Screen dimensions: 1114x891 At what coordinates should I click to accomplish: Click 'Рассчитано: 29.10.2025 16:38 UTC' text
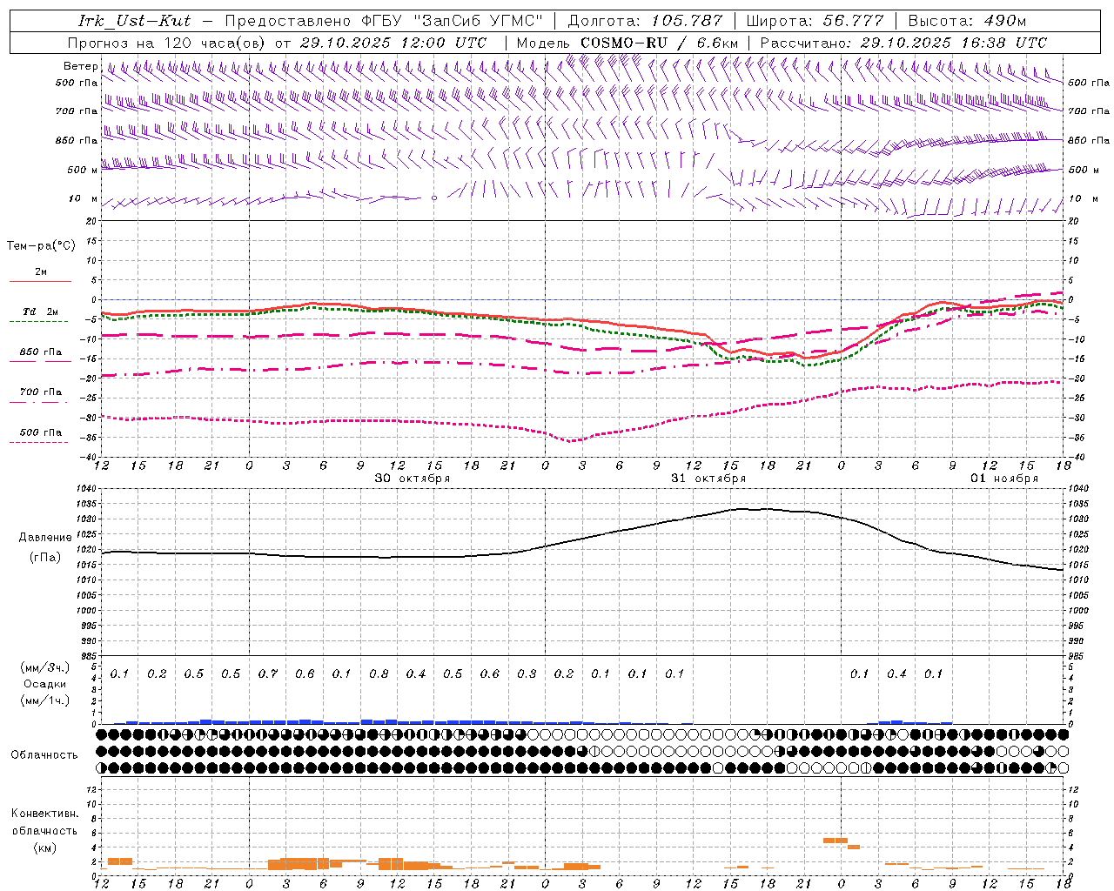(903, 42)
